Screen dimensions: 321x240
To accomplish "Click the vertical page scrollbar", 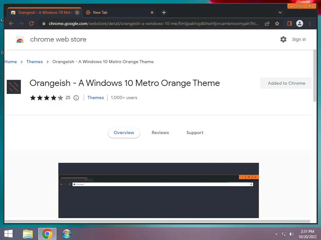I will tap(315, 76).
